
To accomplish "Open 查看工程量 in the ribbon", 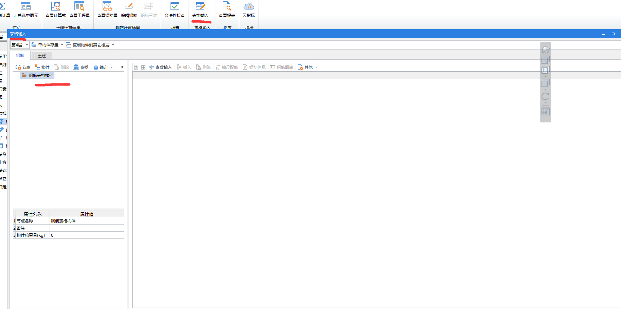I will [79, 10].
